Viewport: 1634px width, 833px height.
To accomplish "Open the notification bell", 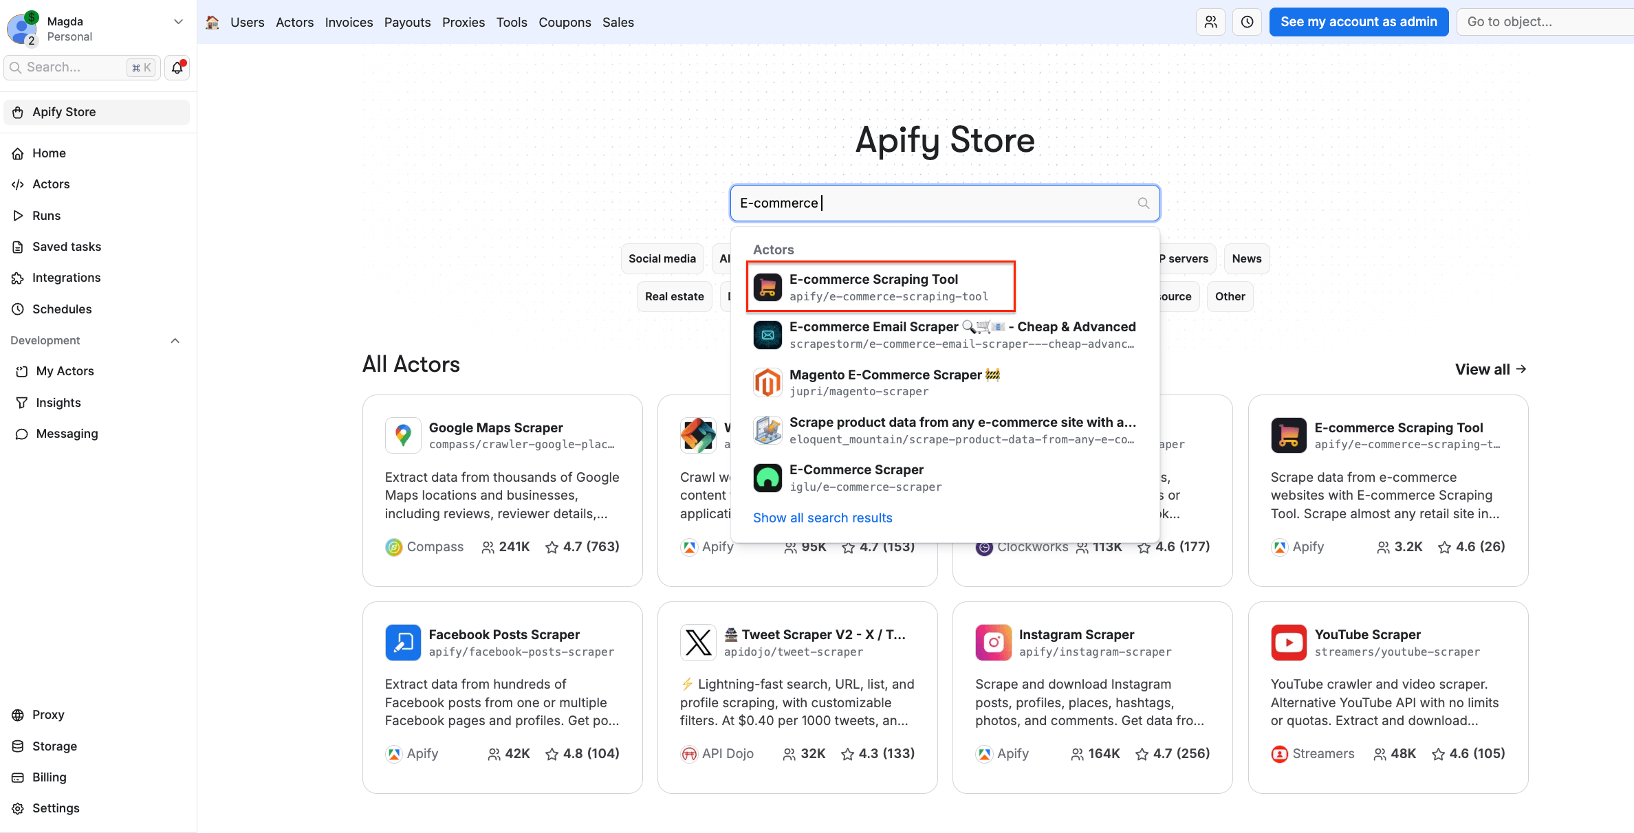I will 177,67.
